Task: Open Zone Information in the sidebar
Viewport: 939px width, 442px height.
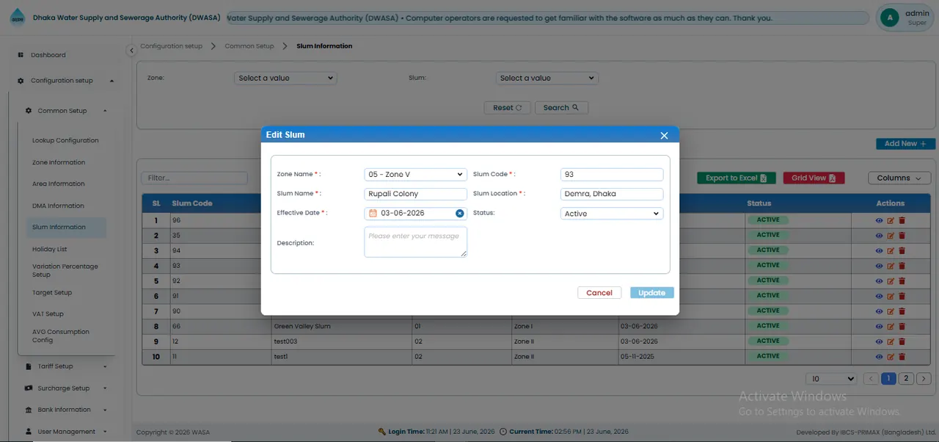Action: point(59,162)
